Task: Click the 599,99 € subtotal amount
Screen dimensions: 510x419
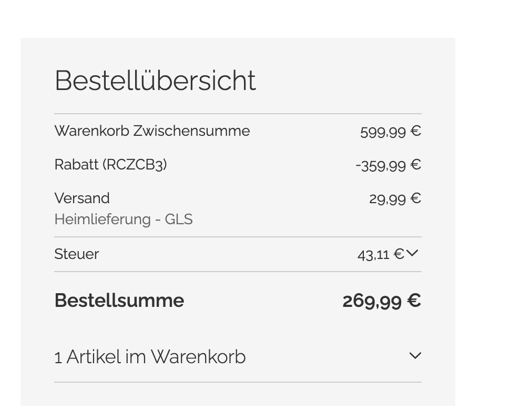Action: coord(390,131)
